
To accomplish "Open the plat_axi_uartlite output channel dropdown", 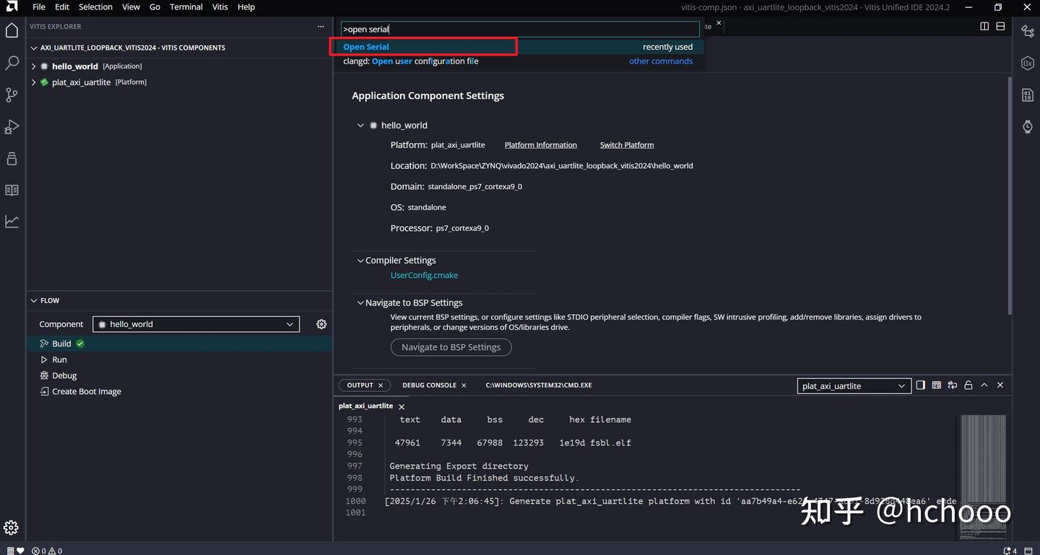I will 853,386.
